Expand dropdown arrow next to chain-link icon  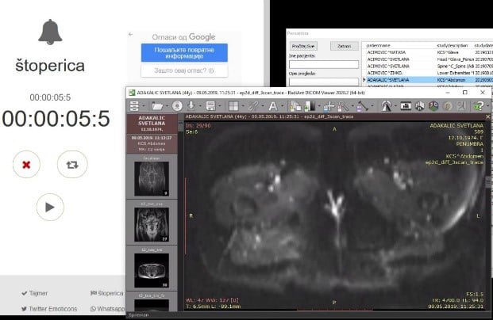(x=262, y=106)
